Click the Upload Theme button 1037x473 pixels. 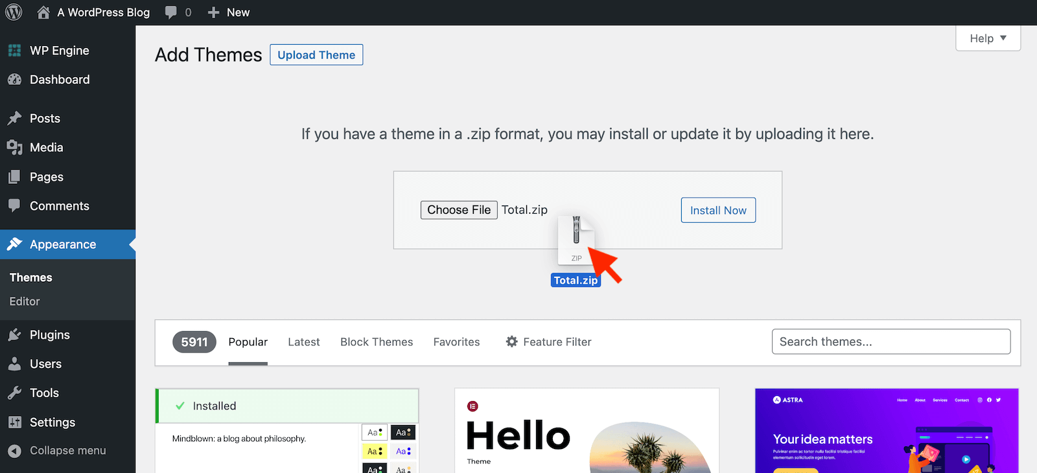click(x=316, y=55)
